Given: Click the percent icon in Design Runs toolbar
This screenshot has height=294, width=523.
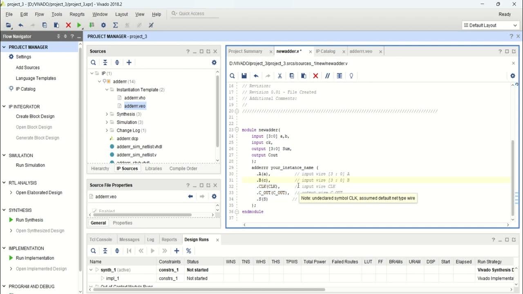Looking at the screenshot, I should (189, 251).
